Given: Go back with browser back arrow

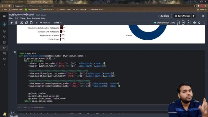Looking at the screenshot, I should pos(2,6).
